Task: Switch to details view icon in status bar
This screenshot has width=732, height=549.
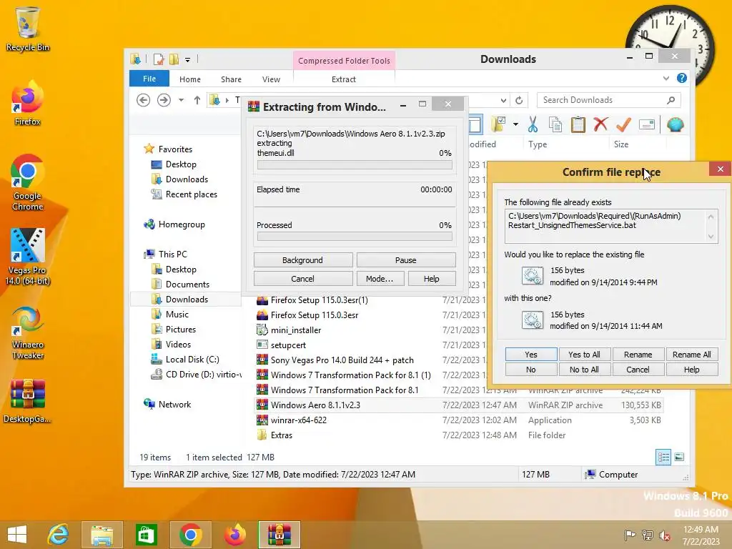Action: pos(663,457)
